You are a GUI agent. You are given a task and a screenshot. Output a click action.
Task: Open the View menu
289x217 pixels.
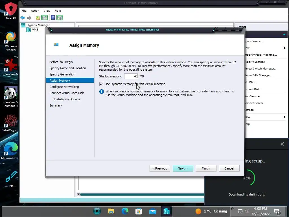(47, 11)
